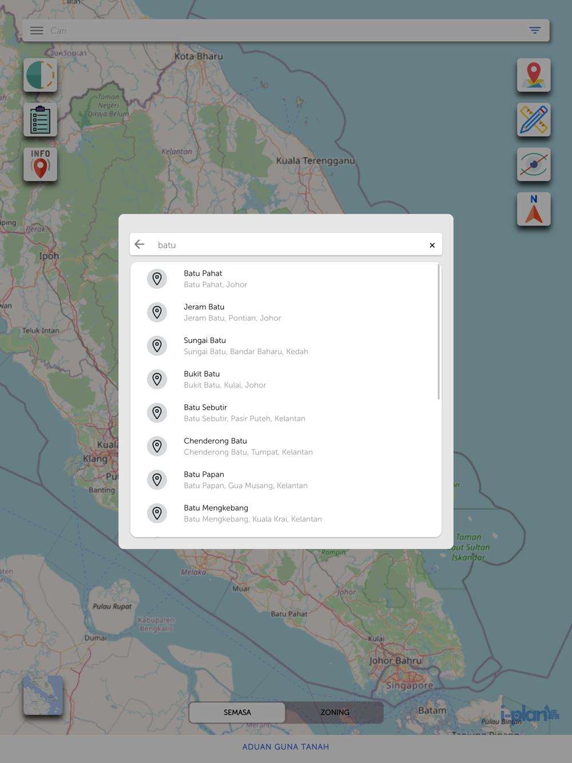Open the half-circle opacity tool
Screen dimensions: 572x763
40,75
